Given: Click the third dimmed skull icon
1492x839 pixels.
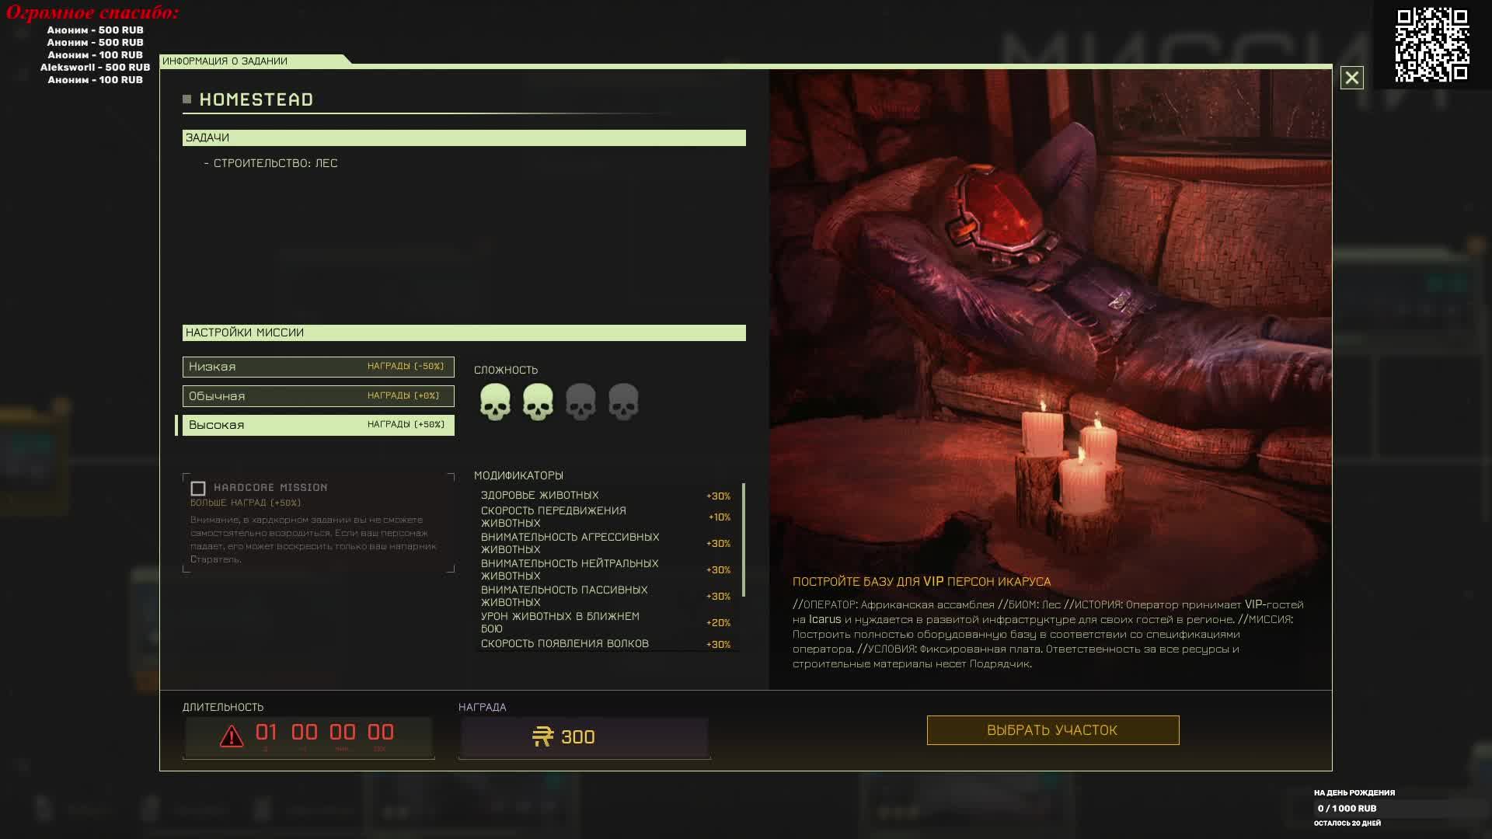Looking at the screenshot, I should (580, 402).
